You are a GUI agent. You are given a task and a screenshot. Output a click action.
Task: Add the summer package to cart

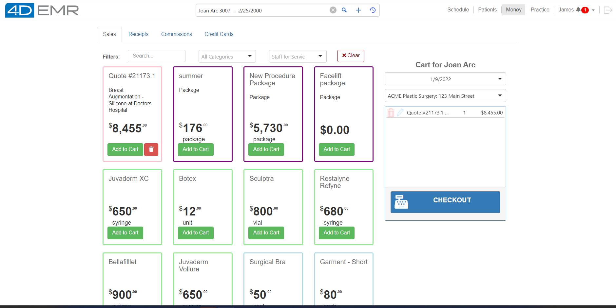[196, 149]
